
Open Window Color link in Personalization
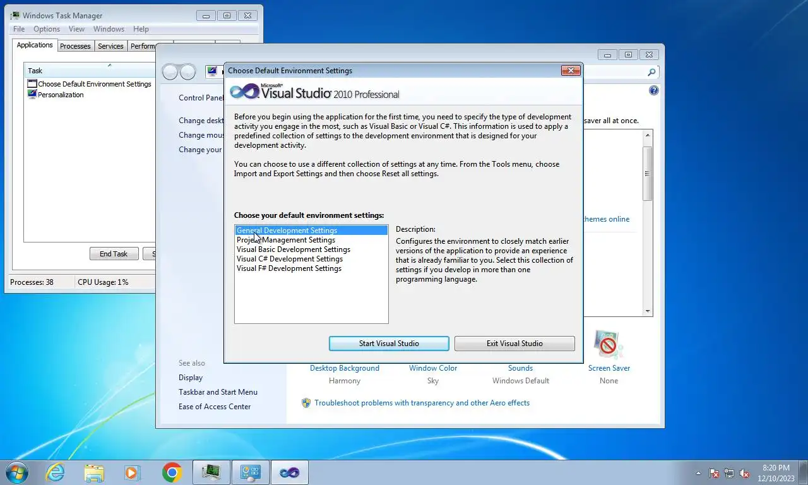pos(433,368)
